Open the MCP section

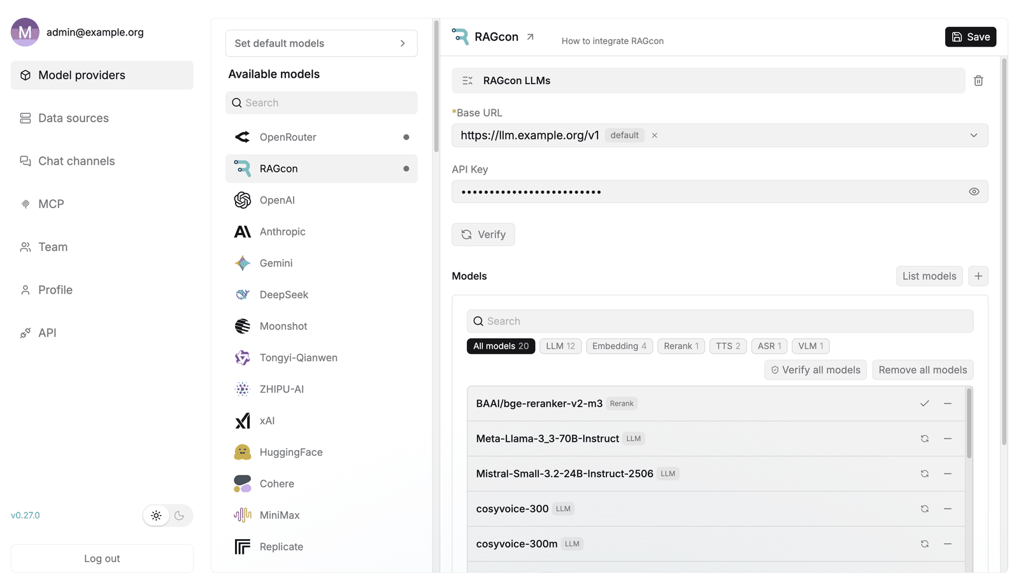click(x=102, y=204)
